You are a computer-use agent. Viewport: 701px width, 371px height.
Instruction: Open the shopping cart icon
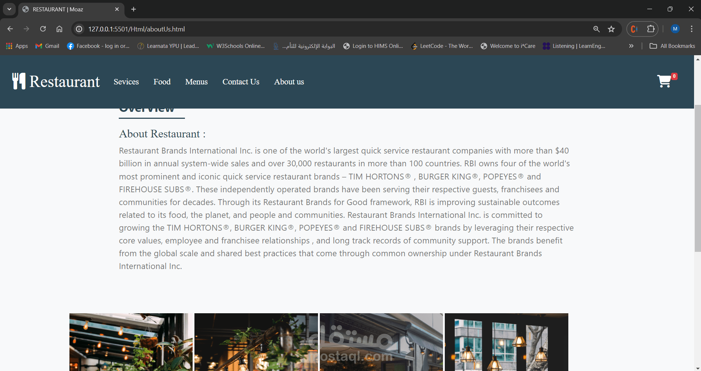click(x=664, y=81)
